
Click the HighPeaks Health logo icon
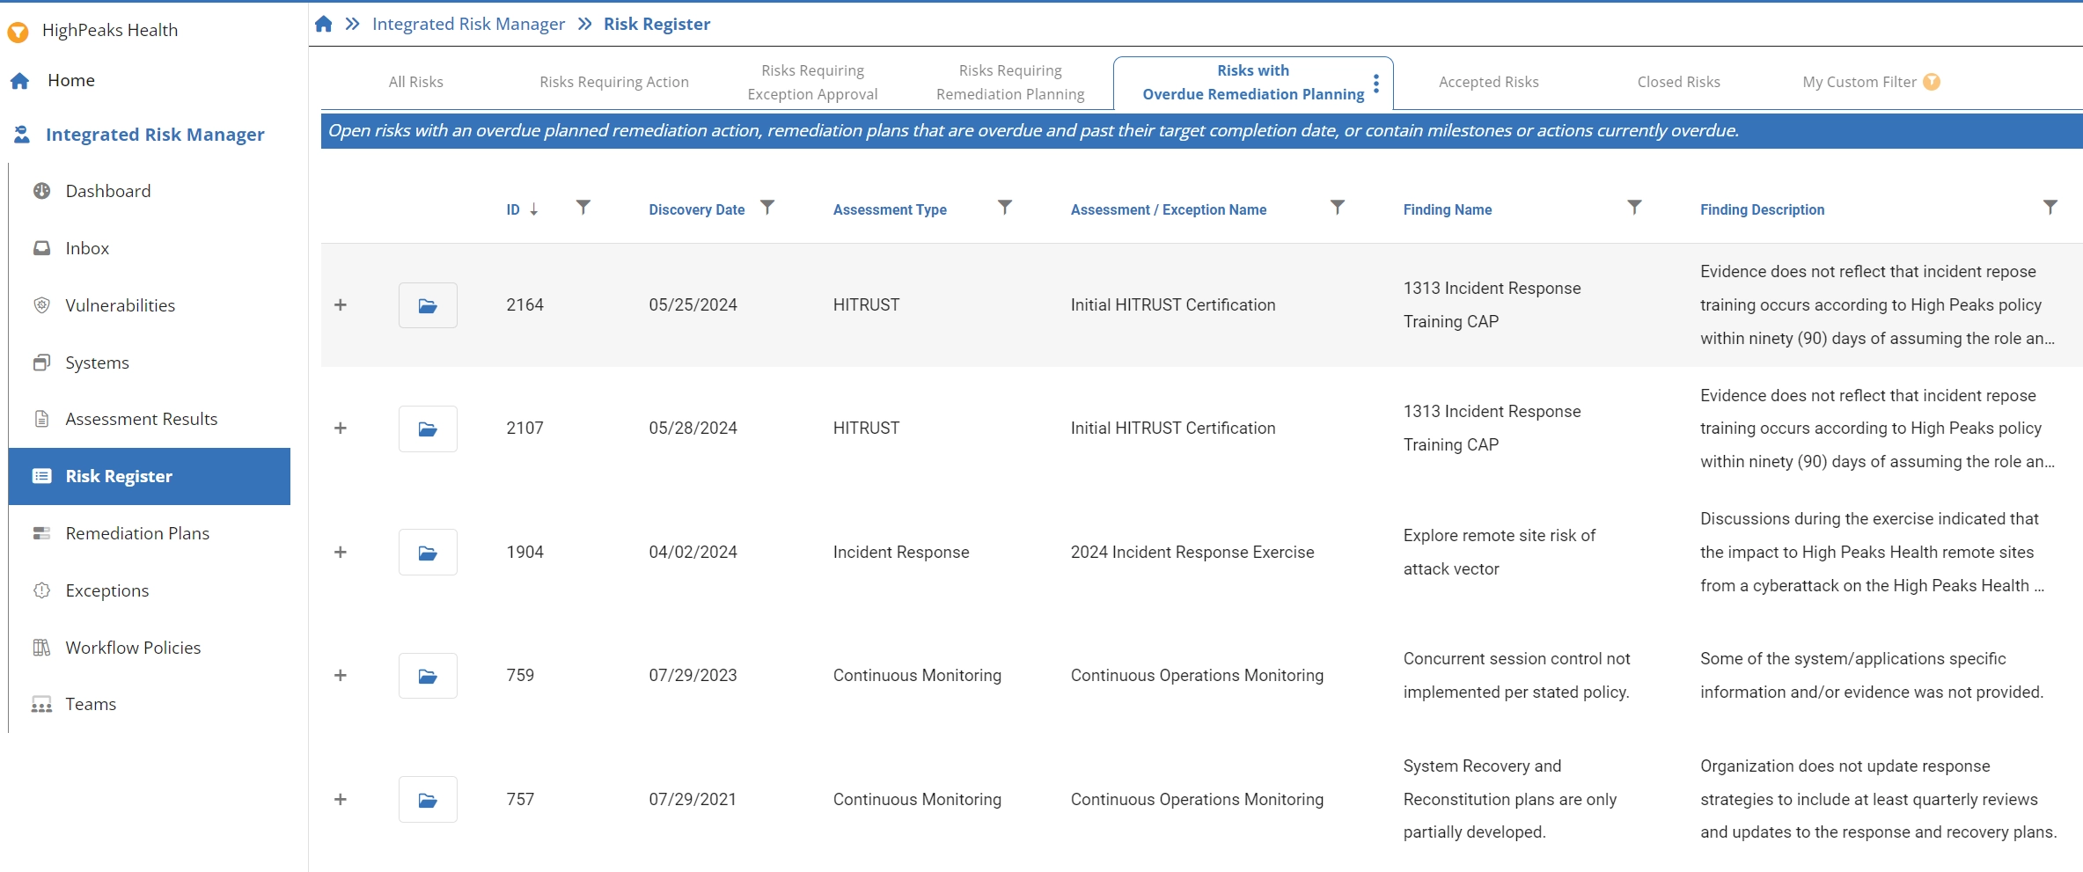18,32
